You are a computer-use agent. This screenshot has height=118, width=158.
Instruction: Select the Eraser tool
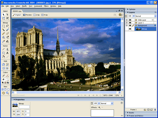[x=7, y=33]
